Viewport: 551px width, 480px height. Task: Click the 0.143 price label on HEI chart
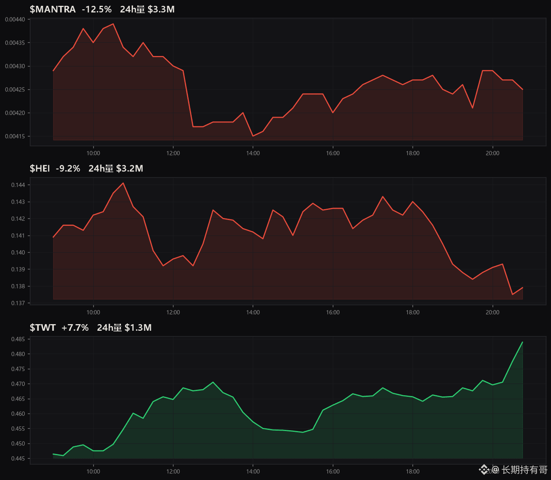pos(18,202)
